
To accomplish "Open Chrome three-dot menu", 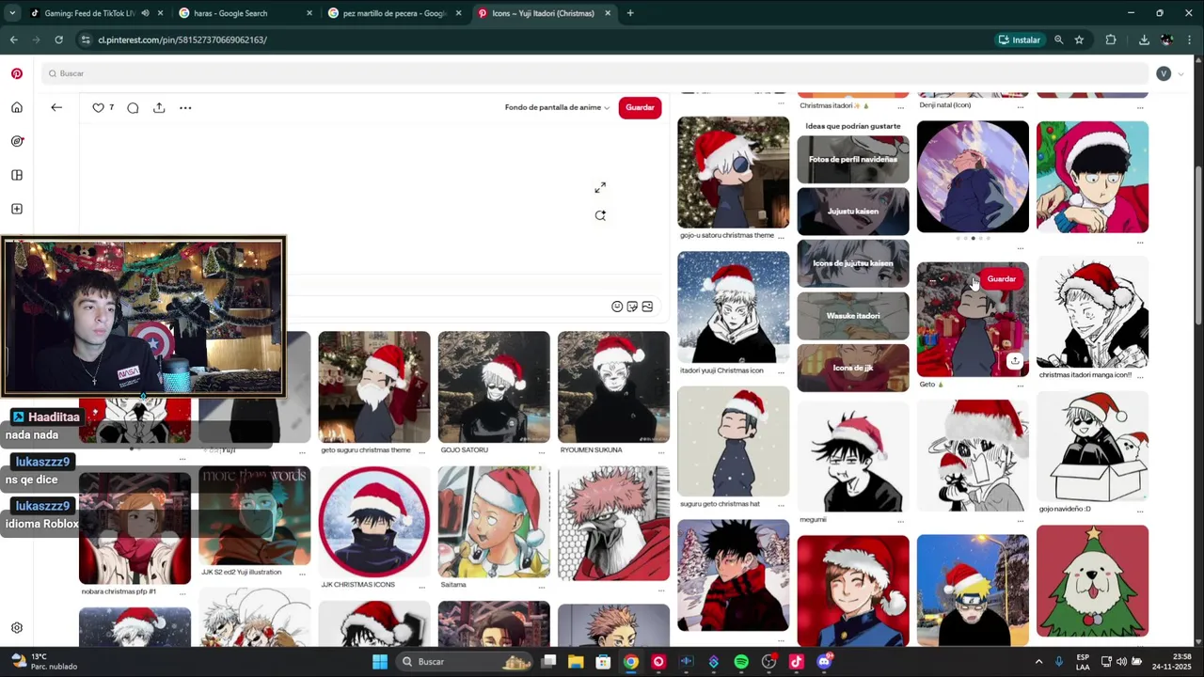I will (x=1190, y=39).
